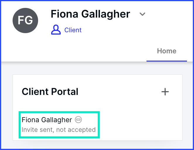Add a portal user with plus icon

coord(165,92)
